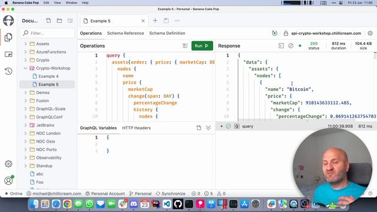Open the History sidebar icon
Image resolution: width=377 pixels, height=212 pixels.
(x=8, y=71)
